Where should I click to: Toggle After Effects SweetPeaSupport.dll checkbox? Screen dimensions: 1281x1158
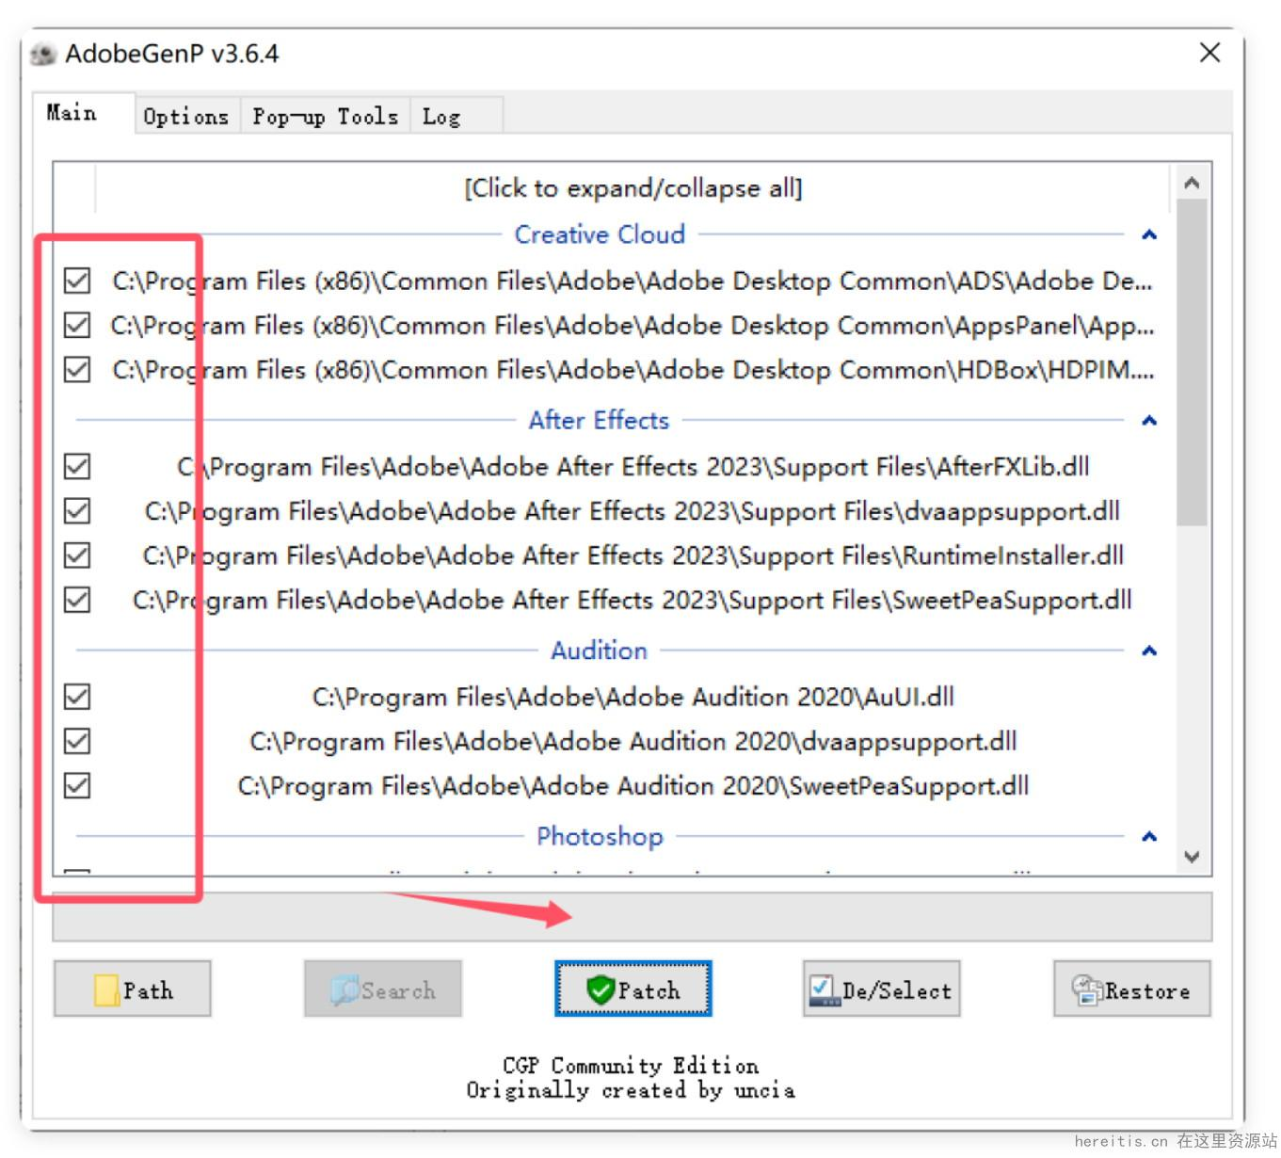(x=77, y=599)
